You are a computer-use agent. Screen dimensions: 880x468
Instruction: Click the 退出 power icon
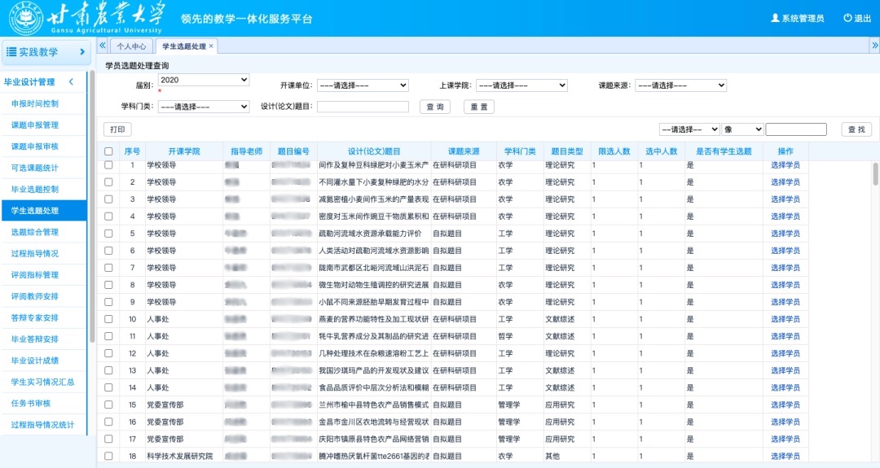point(847,18)
